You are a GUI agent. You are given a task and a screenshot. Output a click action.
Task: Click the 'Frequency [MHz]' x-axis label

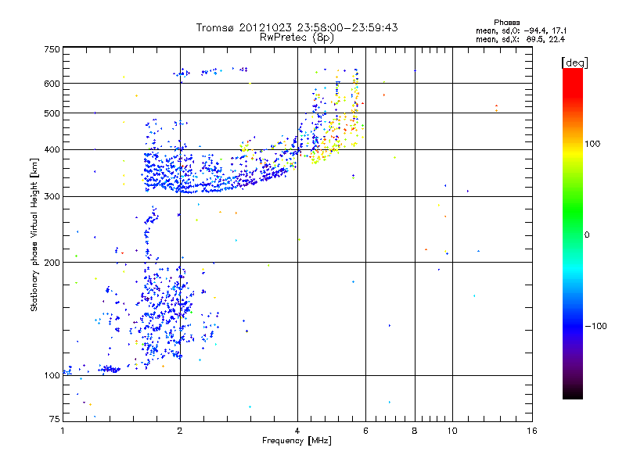click(x=297, y=441)
